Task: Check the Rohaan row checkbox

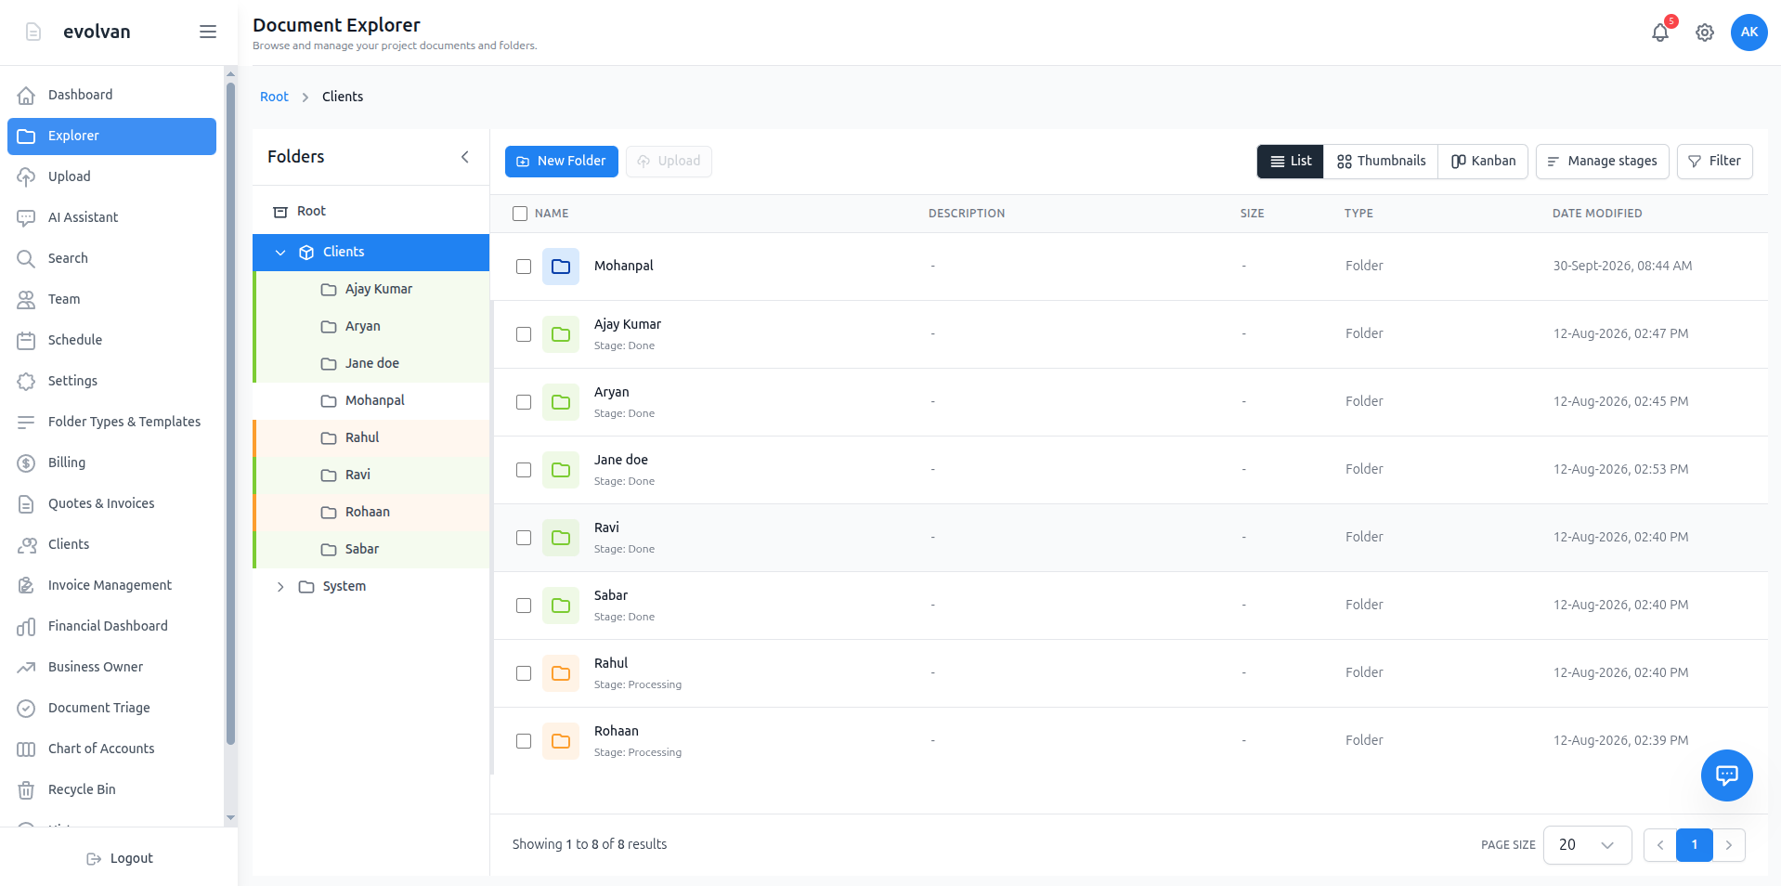Action: pyautogui.click(x=524, y=741)
